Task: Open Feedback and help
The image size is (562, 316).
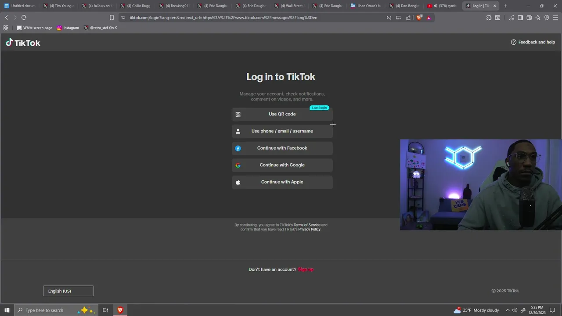Action: pos(533,42)
